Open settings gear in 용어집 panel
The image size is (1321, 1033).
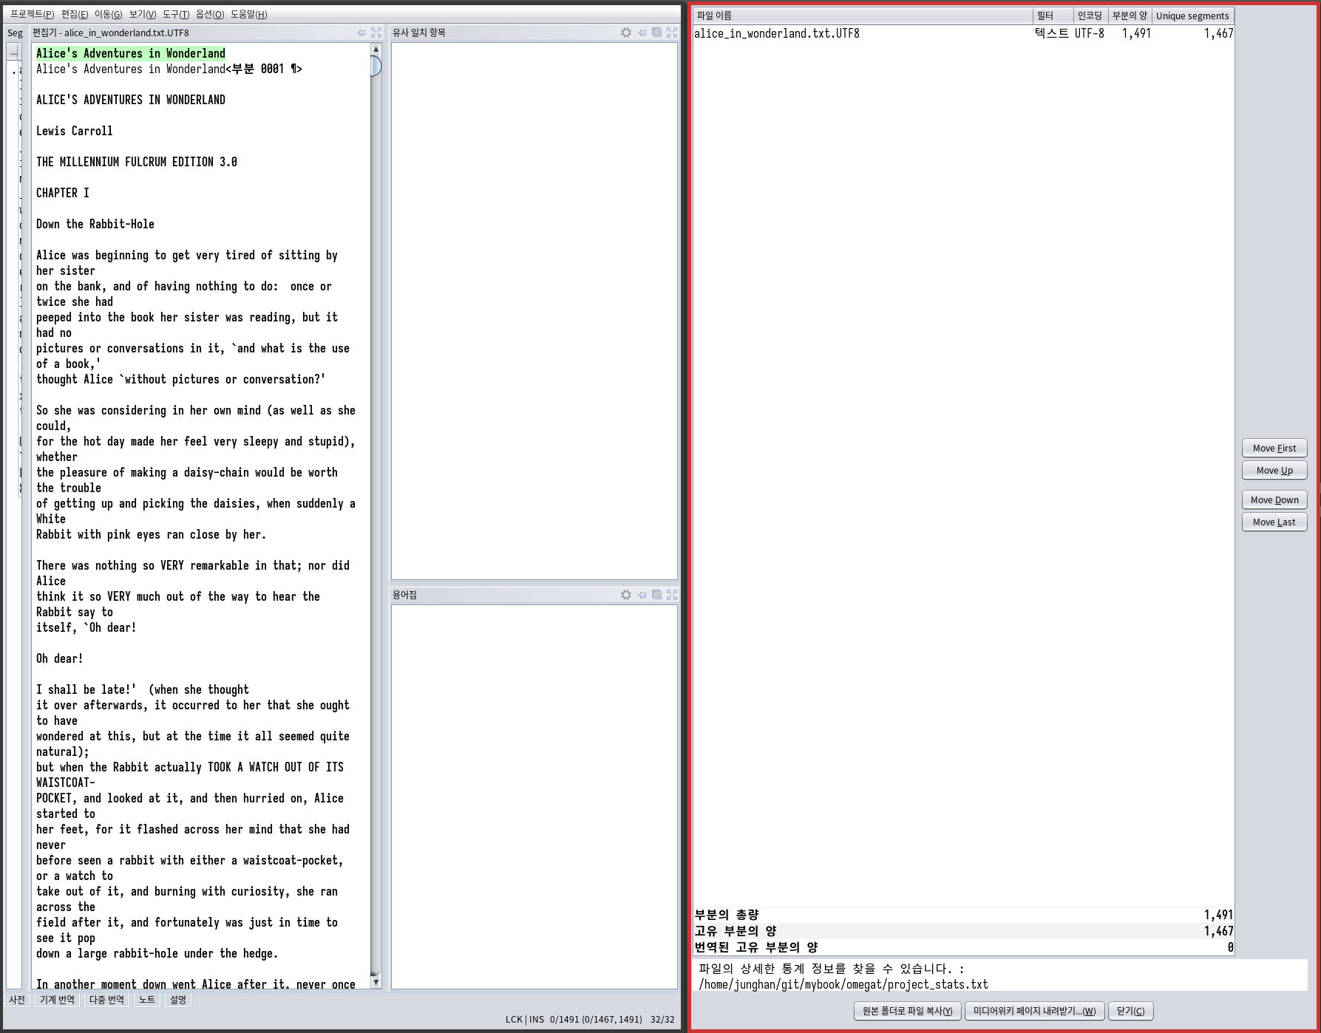(x=626, y=595)
